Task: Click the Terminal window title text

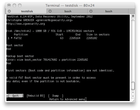Action: 70,6
